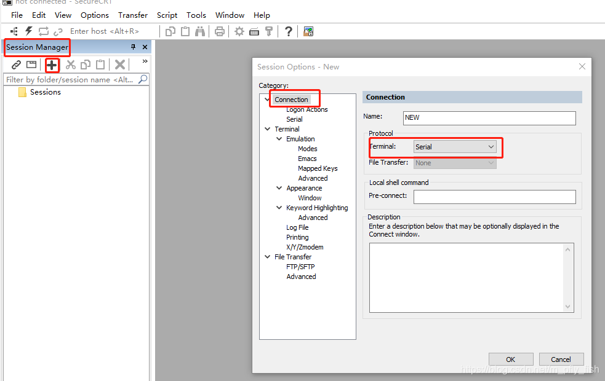Image resolution: width=605 pixels, height=381 pixels.
Task: Select FTP/SFTP under File Transfer
Action: pyautogui.click(x=300, y=267)
